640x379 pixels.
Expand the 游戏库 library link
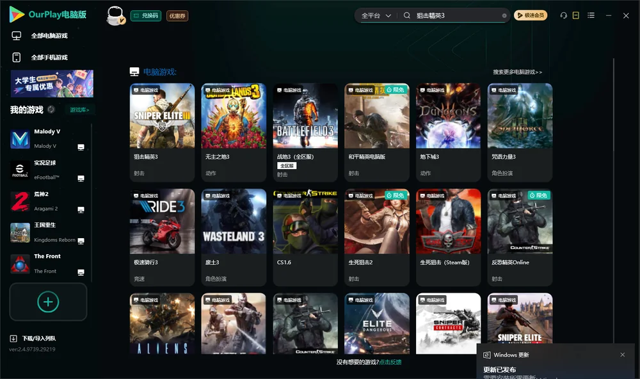point(79,109)
